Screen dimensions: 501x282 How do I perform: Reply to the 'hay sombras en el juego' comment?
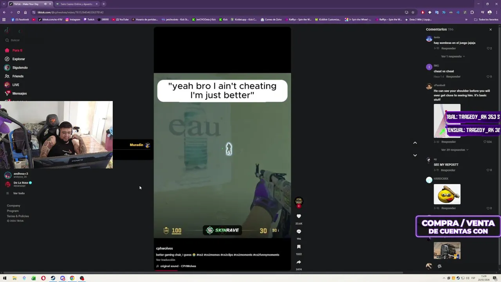(x=449, y=48)
